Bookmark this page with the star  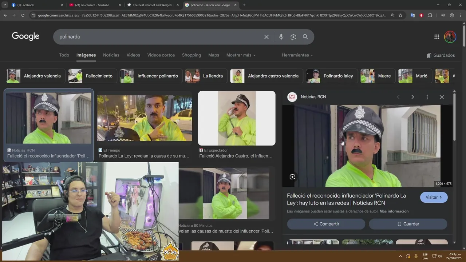[x=400, y=15]
